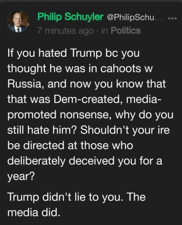Viewport: 182px width, 225px height.
Task: Click the "Shouldn't your ire" phrase
Action: (x=125, y=130)
